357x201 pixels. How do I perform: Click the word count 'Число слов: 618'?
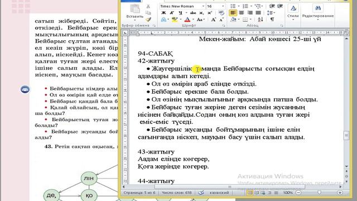(176, 193)
